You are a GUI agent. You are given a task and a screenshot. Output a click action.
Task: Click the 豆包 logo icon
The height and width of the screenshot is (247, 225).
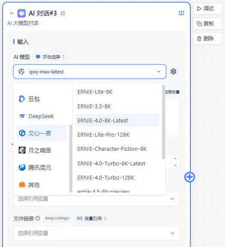[x=22, y=99]
